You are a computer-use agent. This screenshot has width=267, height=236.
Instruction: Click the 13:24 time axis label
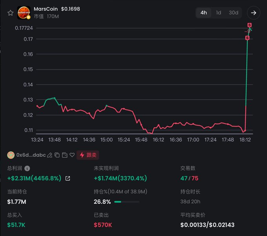click(37, 140)
